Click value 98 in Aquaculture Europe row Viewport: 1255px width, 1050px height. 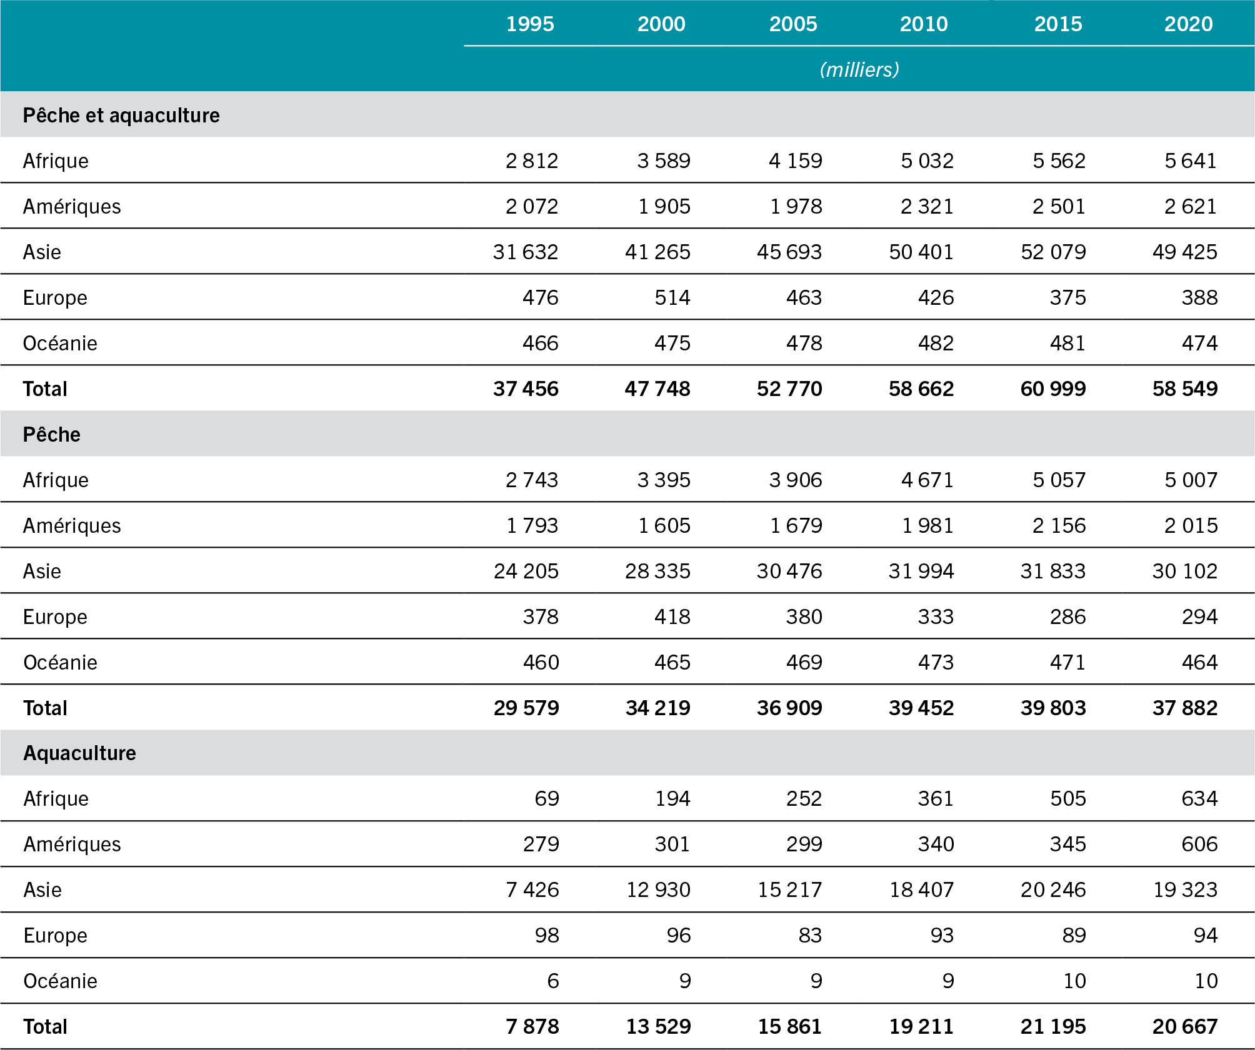[547, 936]
